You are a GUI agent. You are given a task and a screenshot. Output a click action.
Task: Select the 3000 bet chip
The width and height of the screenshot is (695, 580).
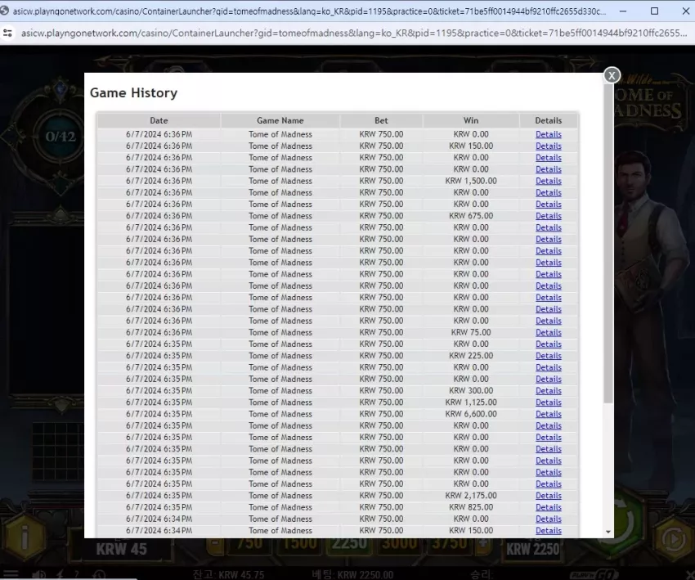(399, 545)
